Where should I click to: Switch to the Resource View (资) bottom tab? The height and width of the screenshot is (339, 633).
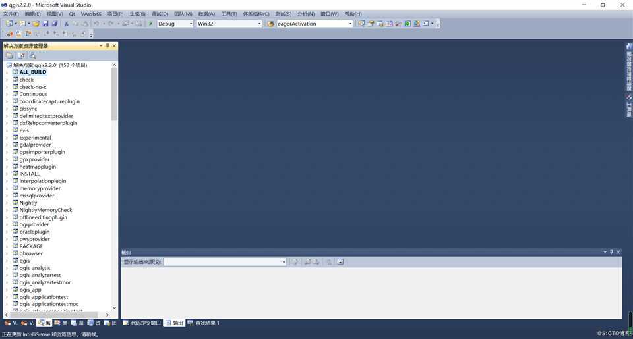pyautogui.click(x=94, y=323)
